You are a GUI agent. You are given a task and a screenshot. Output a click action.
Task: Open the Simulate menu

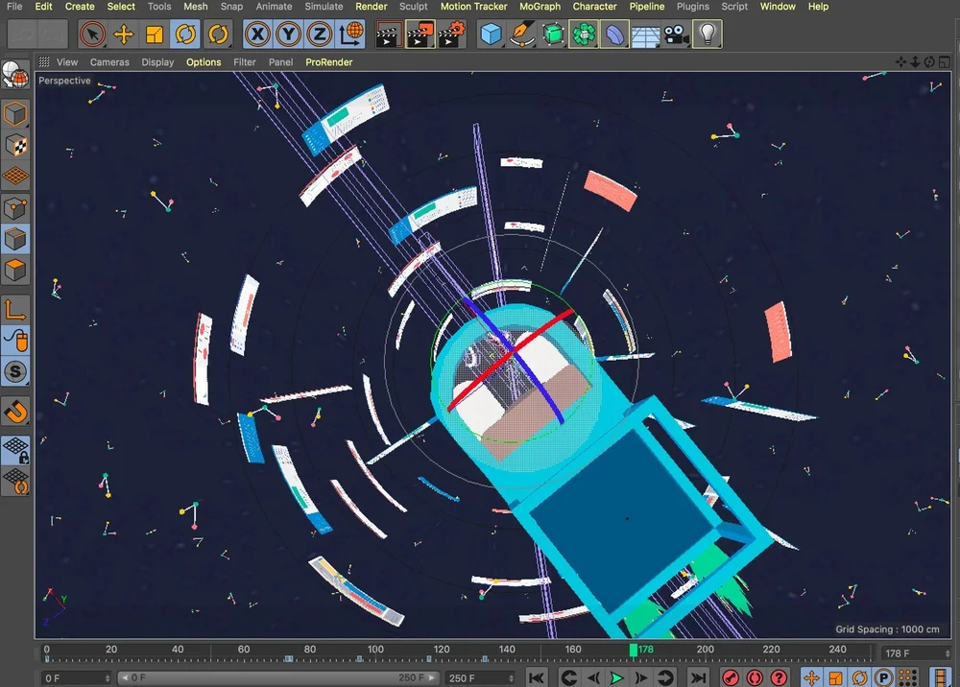pyautogui.click(x=324, y=7)
